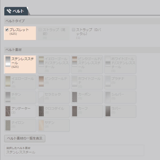This screenshot has height=160, width=160.
Task: Click the solid イエローゴールド swatch
Action: (8, 81)
